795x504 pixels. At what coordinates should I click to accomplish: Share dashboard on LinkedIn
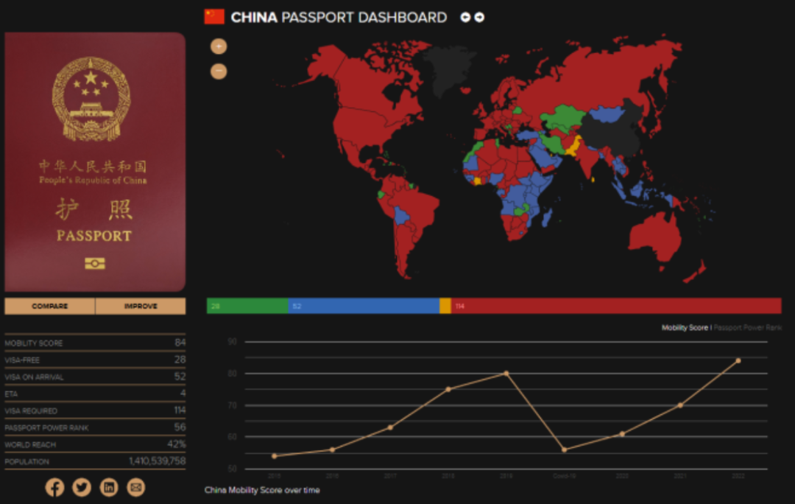[x=109, y=487]
